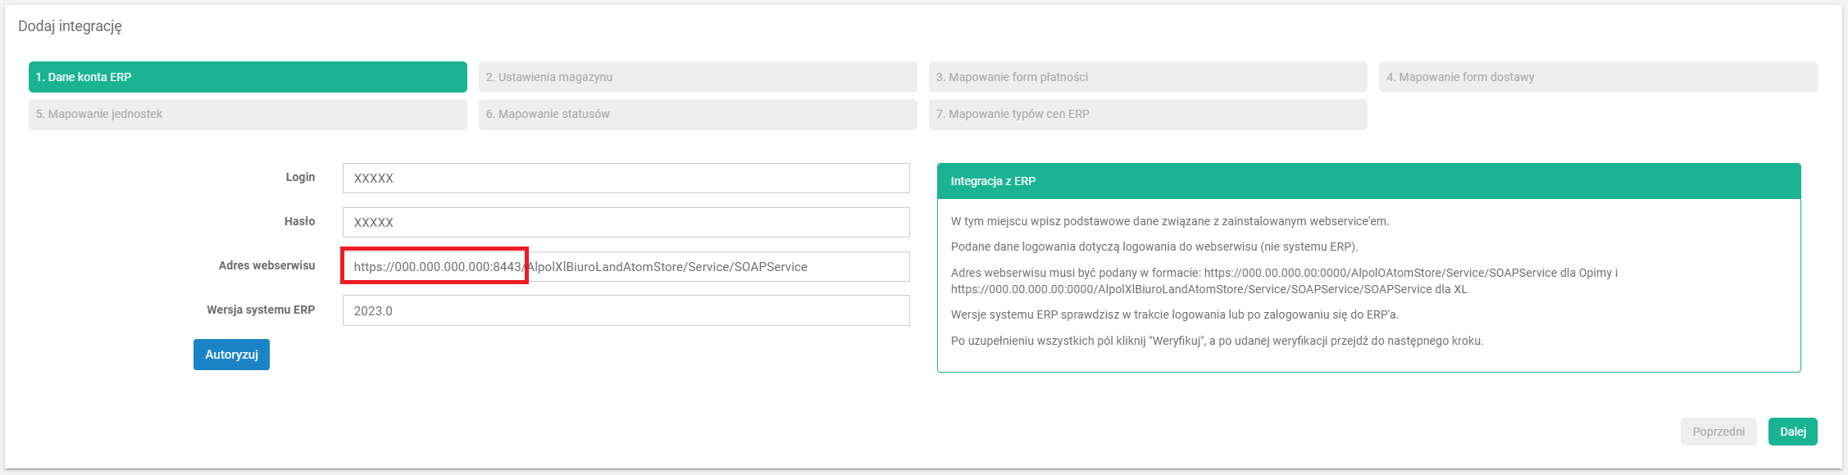Click the 'Wersja systemu ERP' label
This screenshot has width=1848, height=475.
(261, 310)
